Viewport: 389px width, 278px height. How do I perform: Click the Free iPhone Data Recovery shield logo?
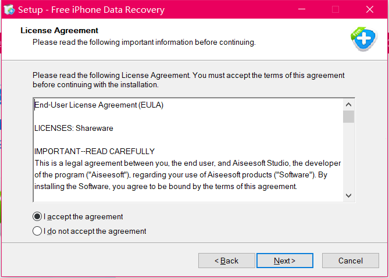coord(364,39)
